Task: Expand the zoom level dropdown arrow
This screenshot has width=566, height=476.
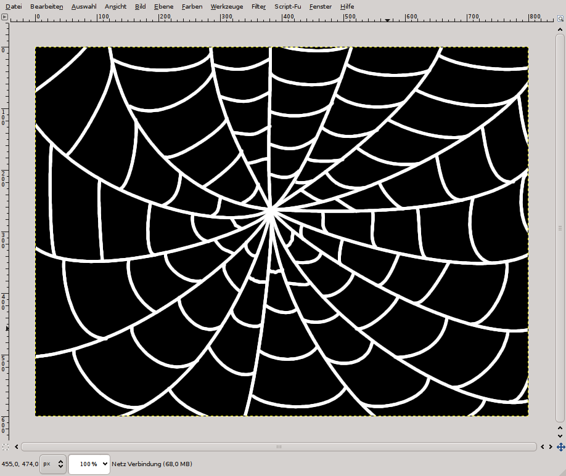Action: pos(105,464)
